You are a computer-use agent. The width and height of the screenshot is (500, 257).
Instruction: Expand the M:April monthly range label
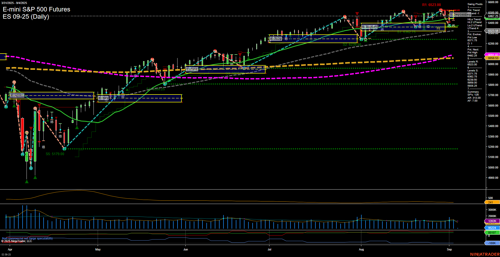coord(18,95)
